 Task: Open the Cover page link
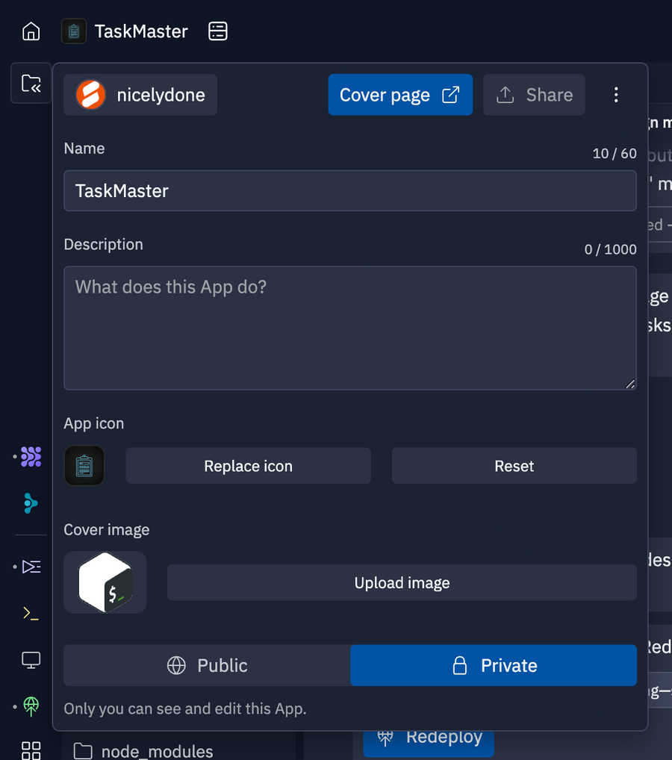pyautogui.click(x=400, y=95)
